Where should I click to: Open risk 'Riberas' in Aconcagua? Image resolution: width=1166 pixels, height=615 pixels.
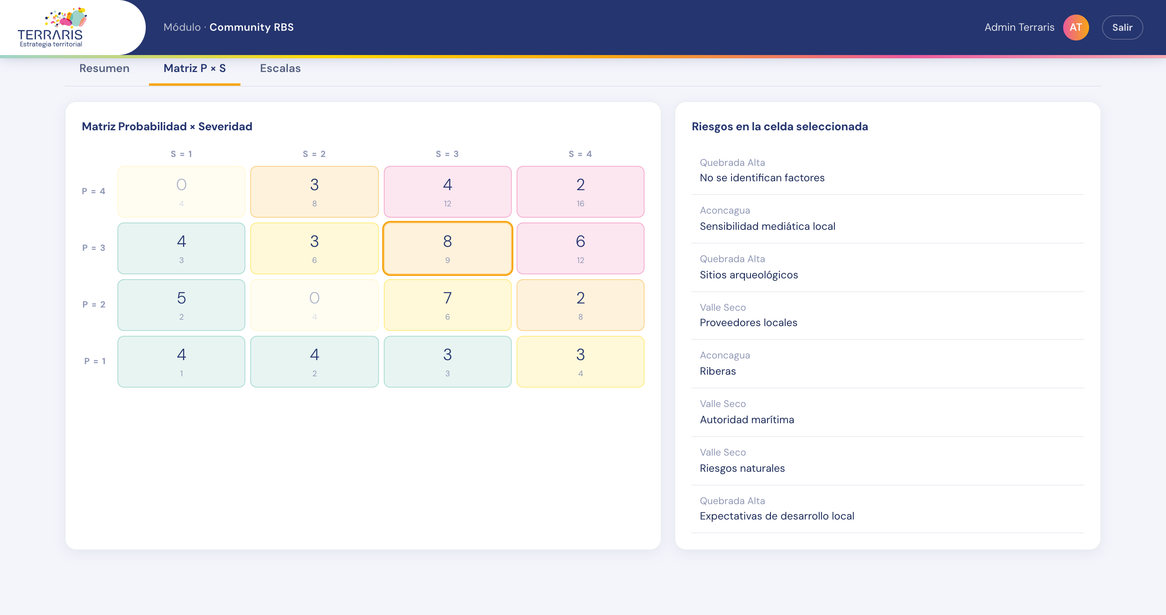[887, 364]
